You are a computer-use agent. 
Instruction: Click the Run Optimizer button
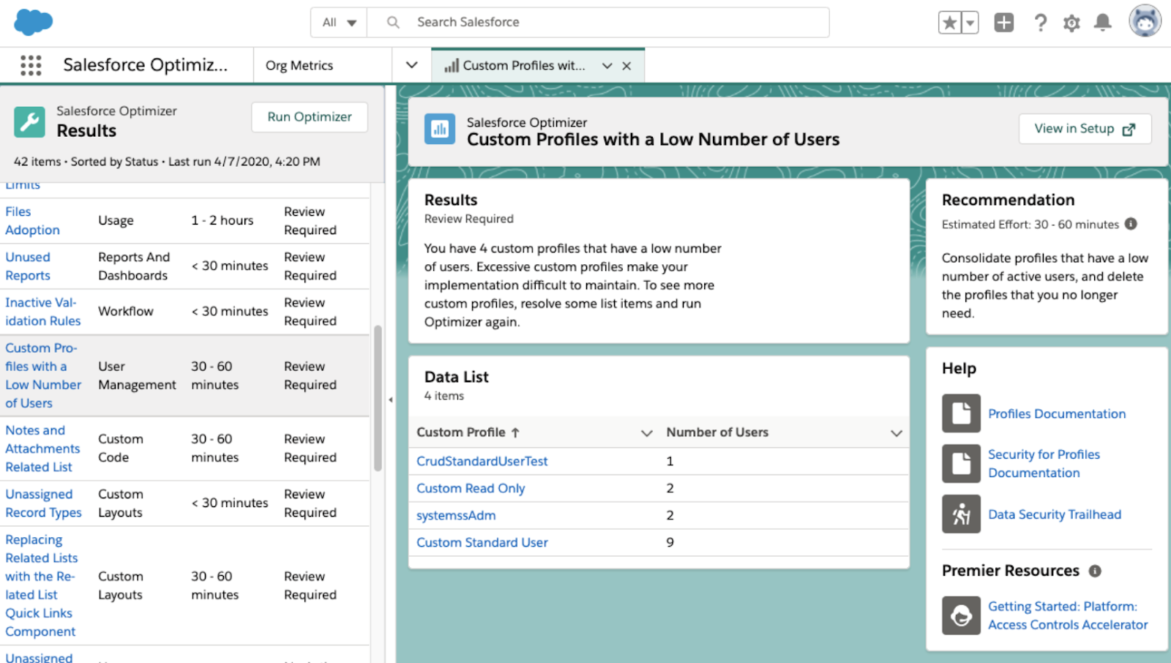[309, 117]
